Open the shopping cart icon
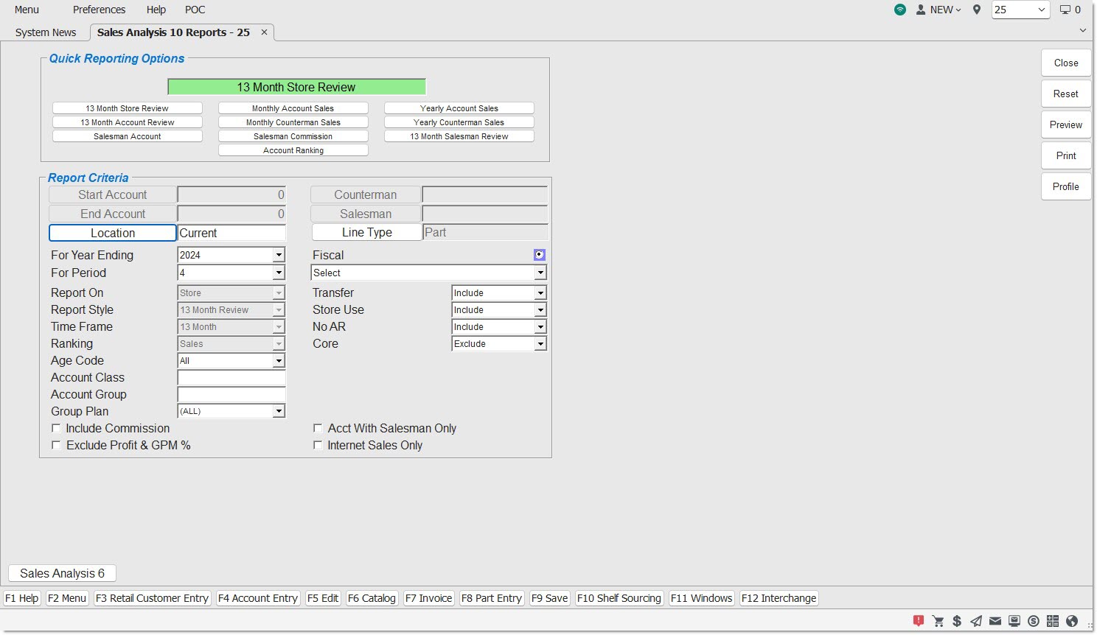This screenshot has width=1097, height=635. tap(938, 621)
